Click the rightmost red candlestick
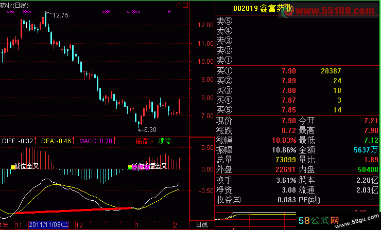Image resolution: width=381 pixels, height=230 pixels. pos(179,106)
